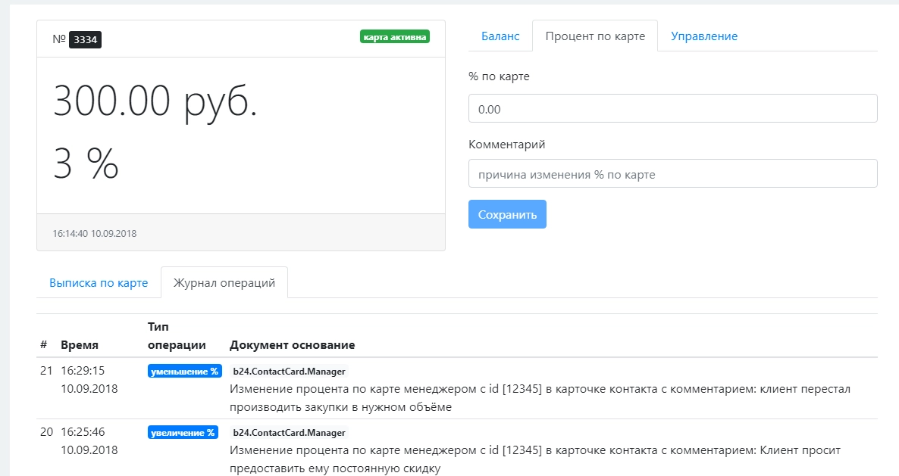Switch to the 'Выписка по карте' tab

pyautogui.click(x=99, y=282)
